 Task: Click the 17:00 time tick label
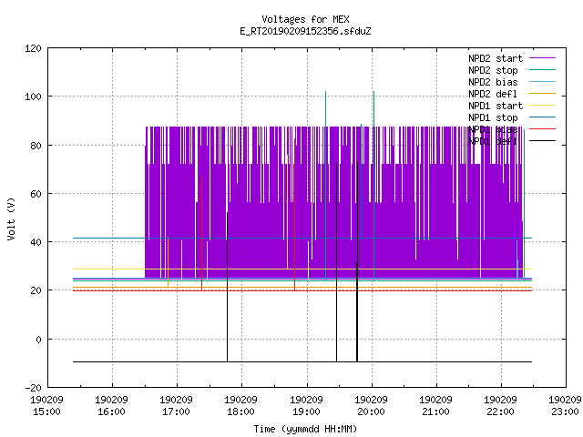click(x=176, y=412)
